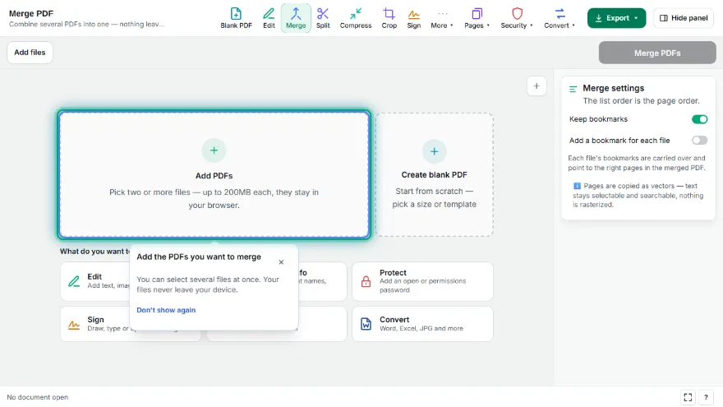Open the Security dropdown menu
723x407 pixels.
517,18
